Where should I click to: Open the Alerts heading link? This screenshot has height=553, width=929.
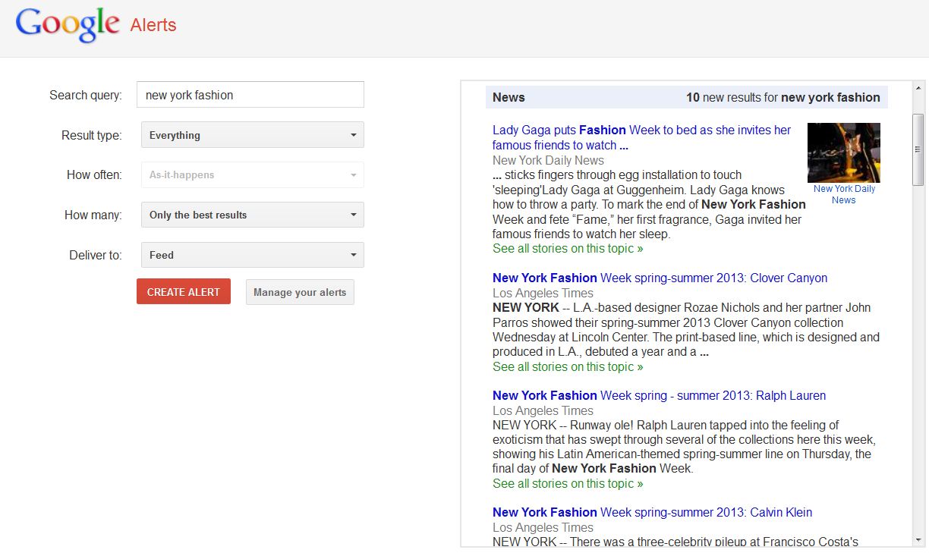153,25
